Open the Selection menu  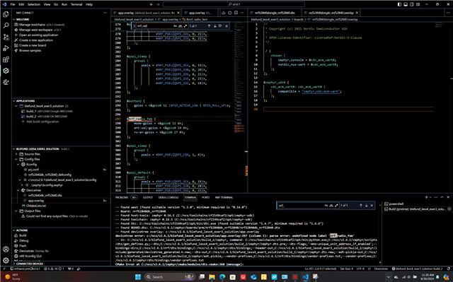coord(34,4)
